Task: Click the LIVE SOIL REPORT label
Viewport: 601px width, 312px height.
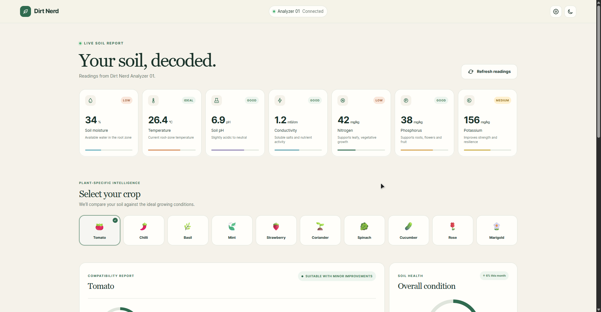Action: coord(104,43)
